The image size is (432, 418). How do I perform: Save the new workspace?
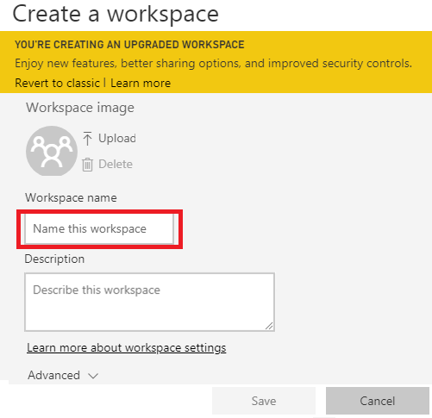pos(264,401)
